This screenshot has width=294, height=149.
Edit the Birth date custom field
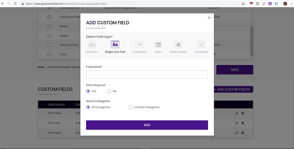coord(237,113)
